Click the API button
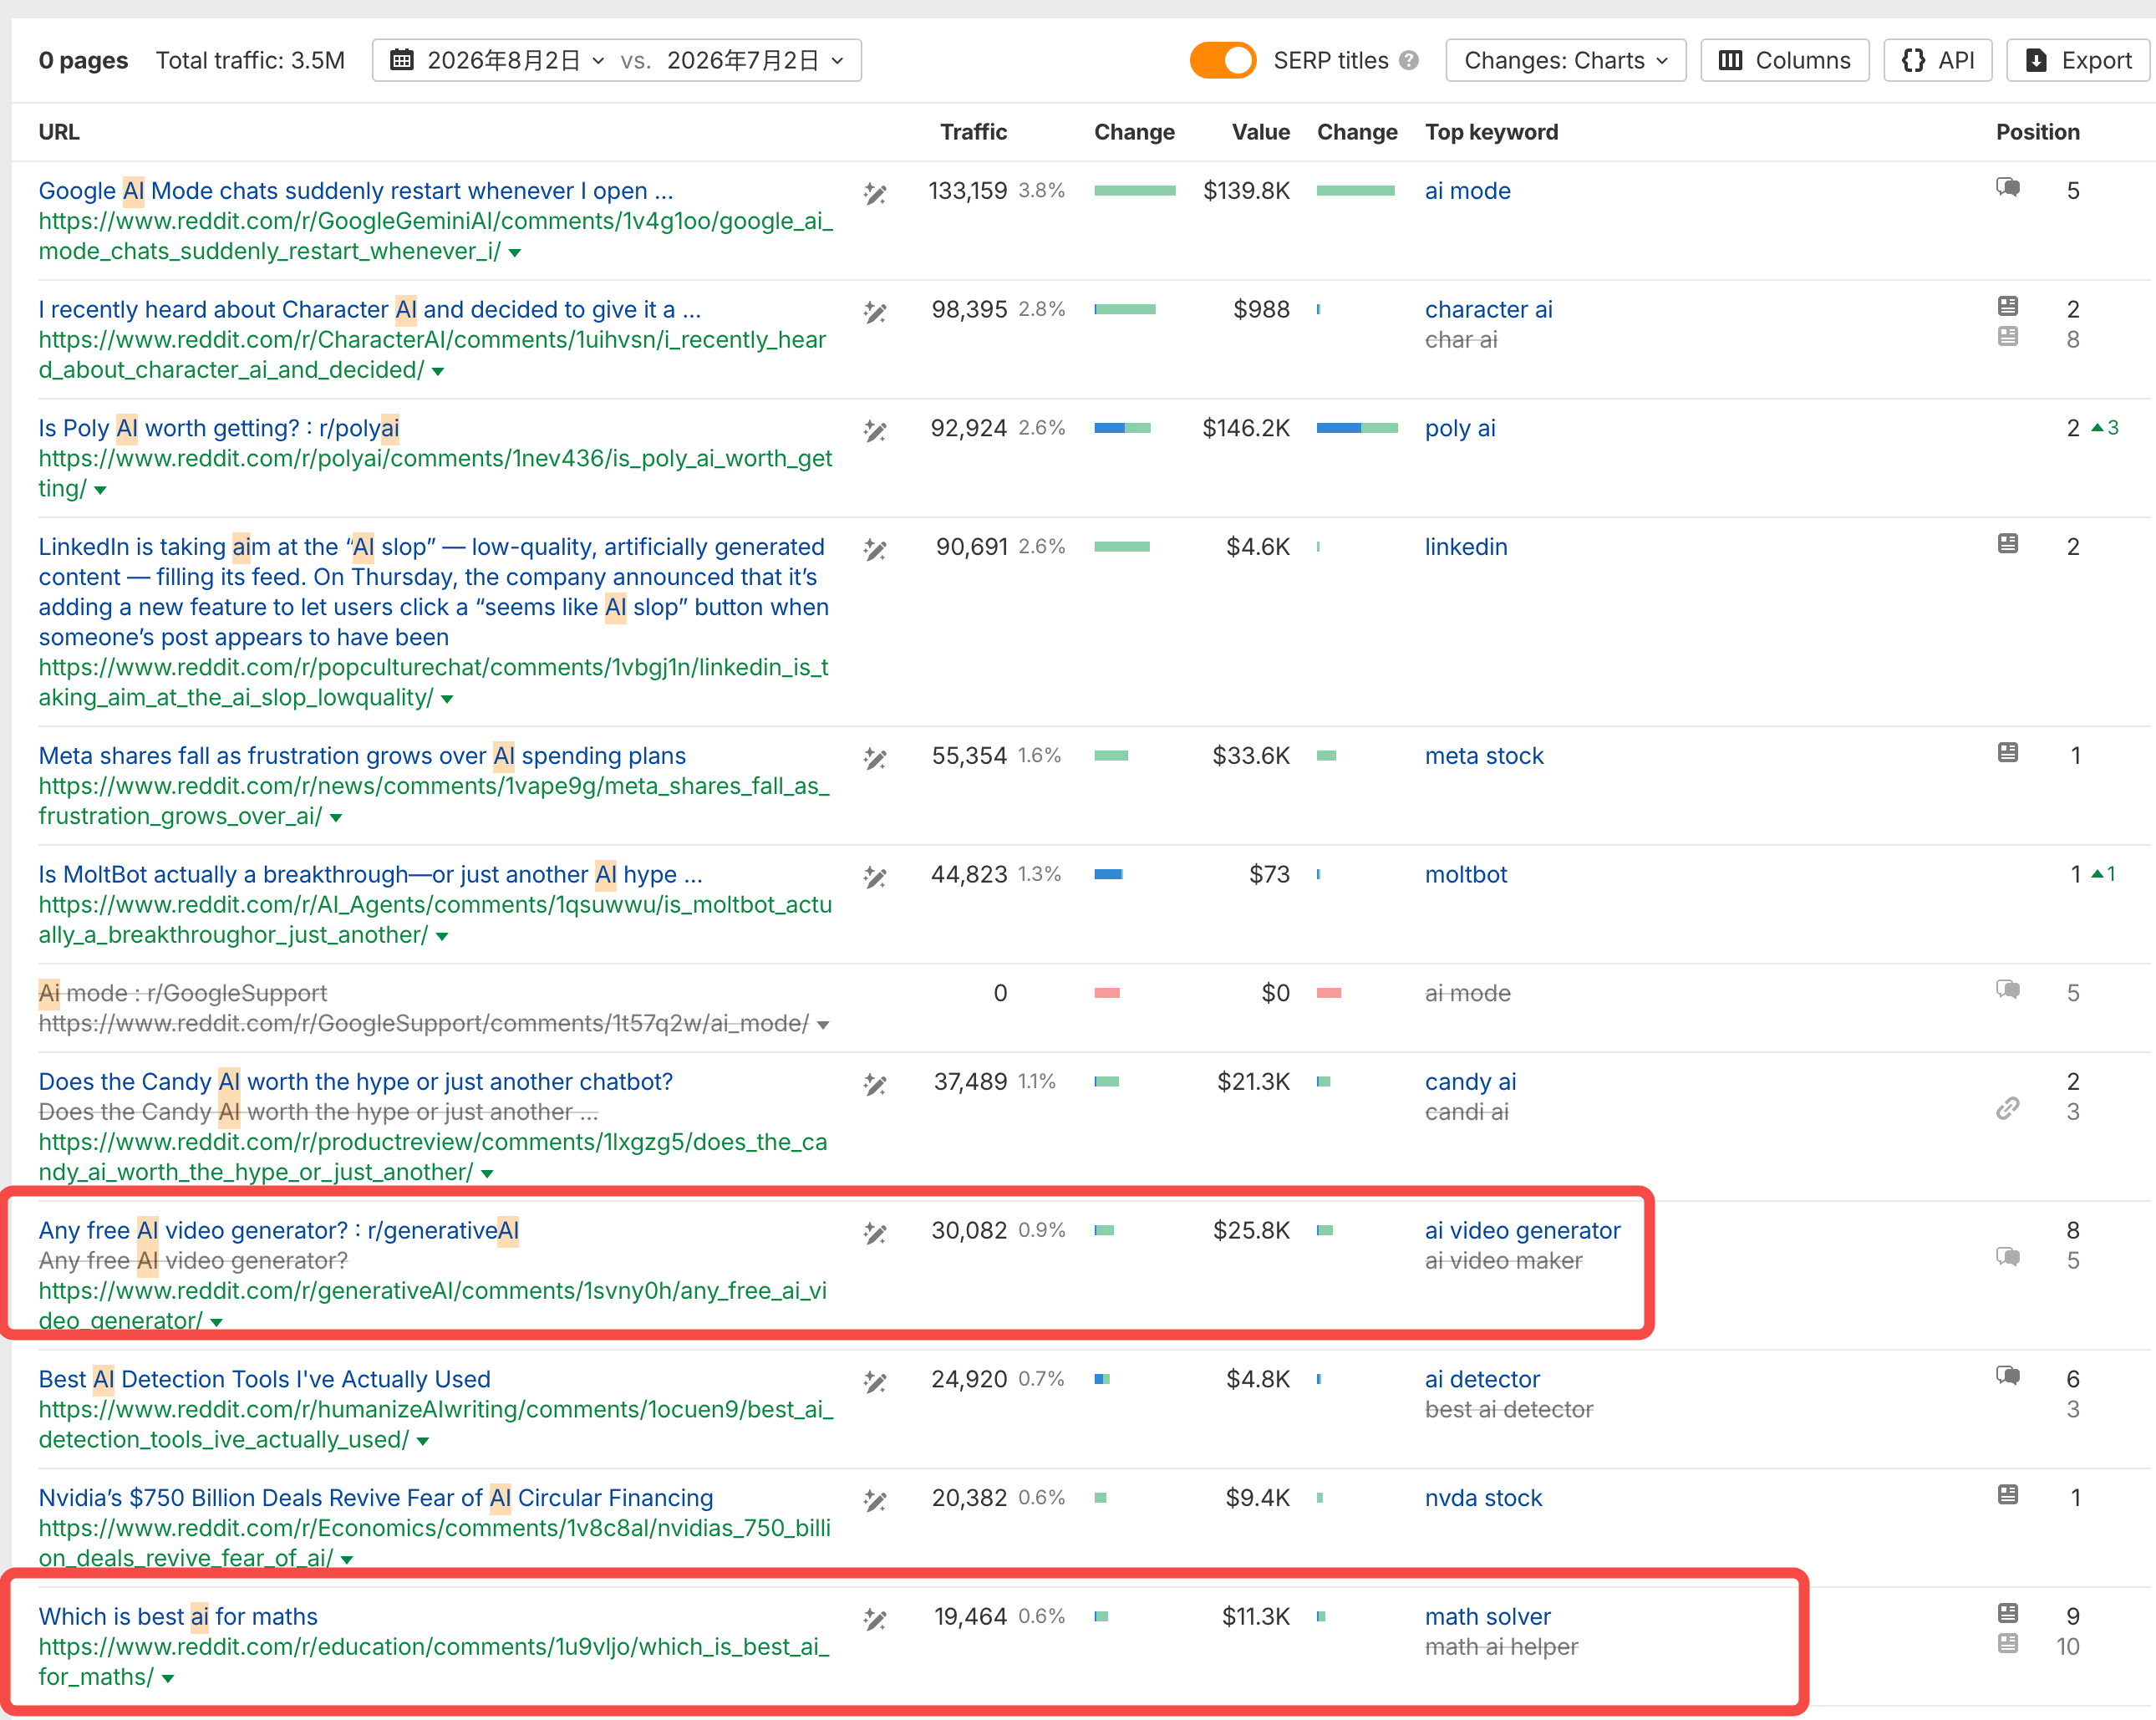The height and width of the screenshot is (1720, 2156). [x=1938, y=61]
